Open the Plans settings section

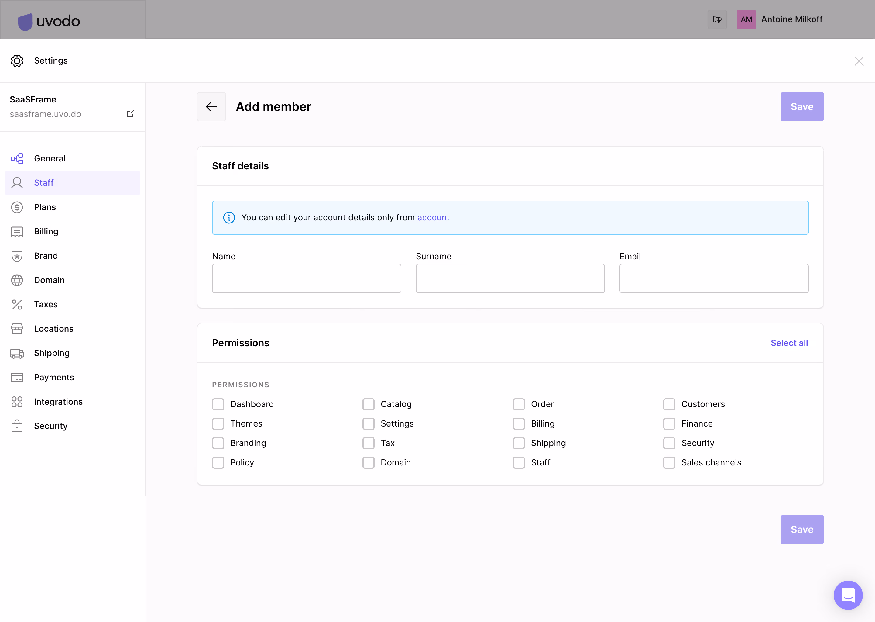pyautogui.click(x=73, y=207)
